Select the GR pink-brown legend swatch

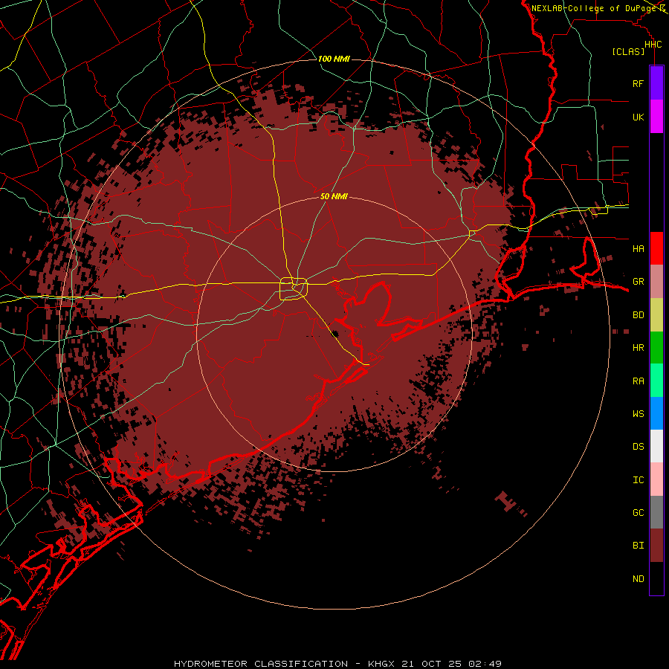(x=656, y=282)
